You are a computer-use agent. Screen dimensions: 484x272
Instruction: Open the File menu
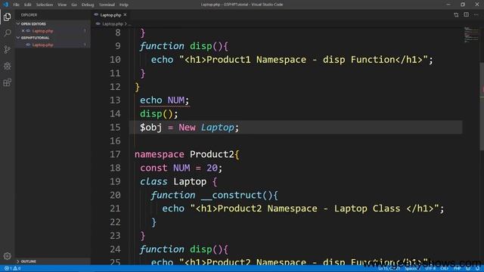pos(16,5)
